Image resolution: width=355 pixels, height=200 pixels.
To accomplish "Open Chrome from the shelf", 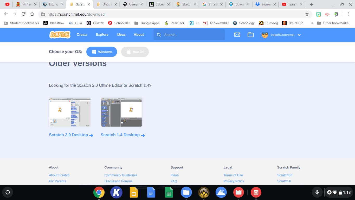I will point(99,192).
